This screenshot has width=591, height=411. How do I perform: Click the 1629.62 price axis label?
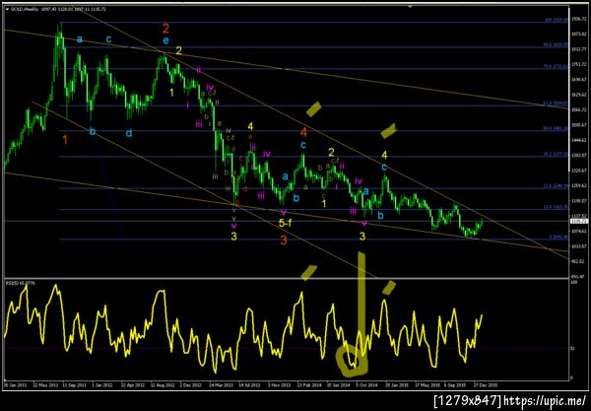click(578, 95)
